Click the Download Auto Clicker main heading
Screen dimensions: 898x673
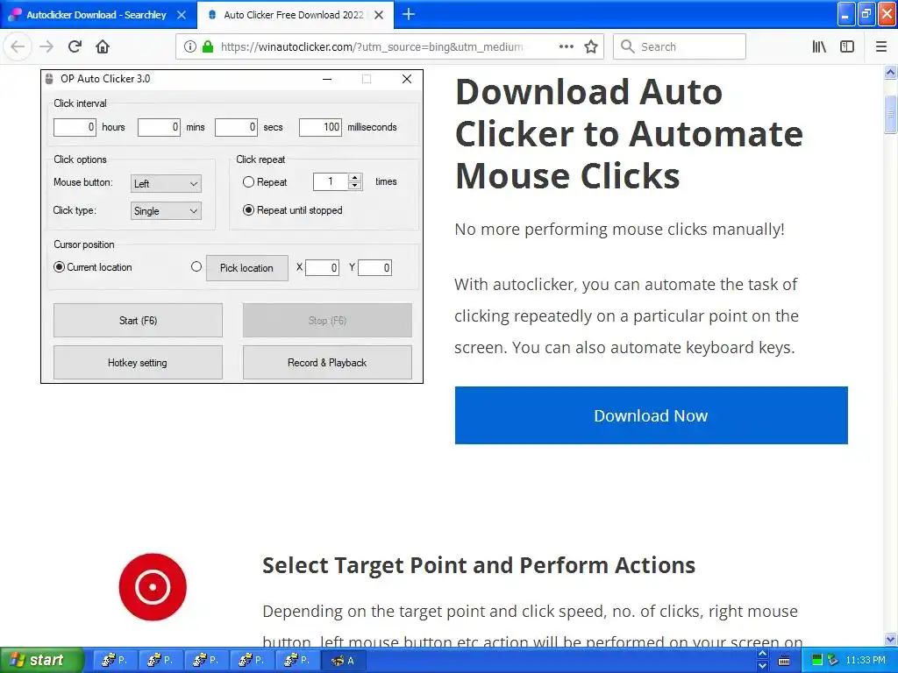629,133
